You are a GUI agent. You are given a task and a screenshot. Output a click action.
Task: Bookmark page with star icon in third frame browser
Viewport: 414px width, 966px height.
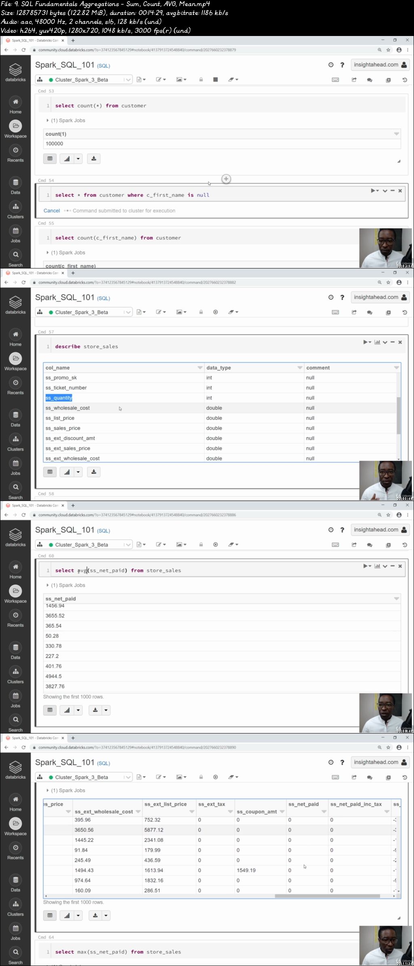(x=388, y=515)
